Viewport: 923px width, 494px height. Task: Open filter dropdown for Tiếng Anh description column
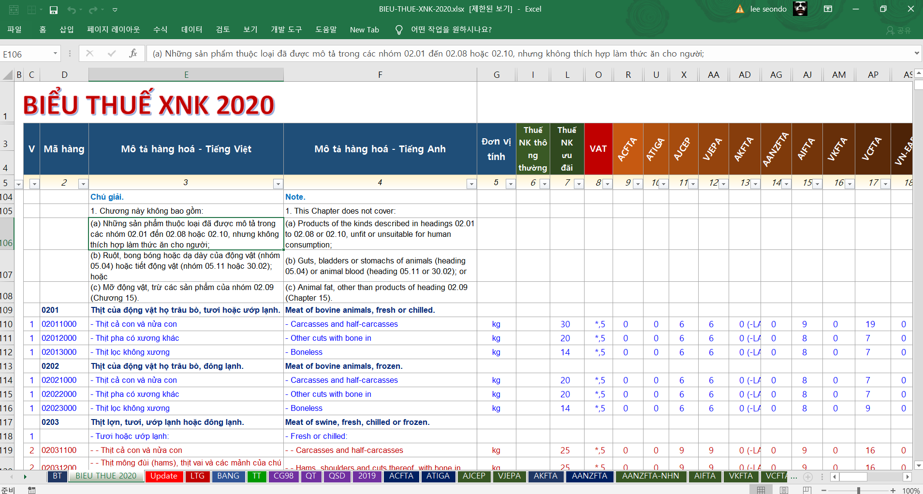pyautogui.click(x=471, y=184)
